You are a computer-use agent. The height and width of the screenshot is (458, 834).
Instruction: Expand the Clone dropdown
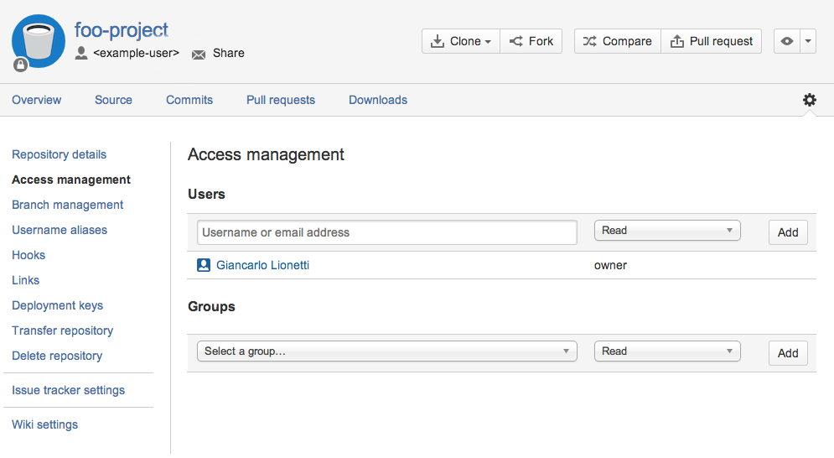click(461, 41)
